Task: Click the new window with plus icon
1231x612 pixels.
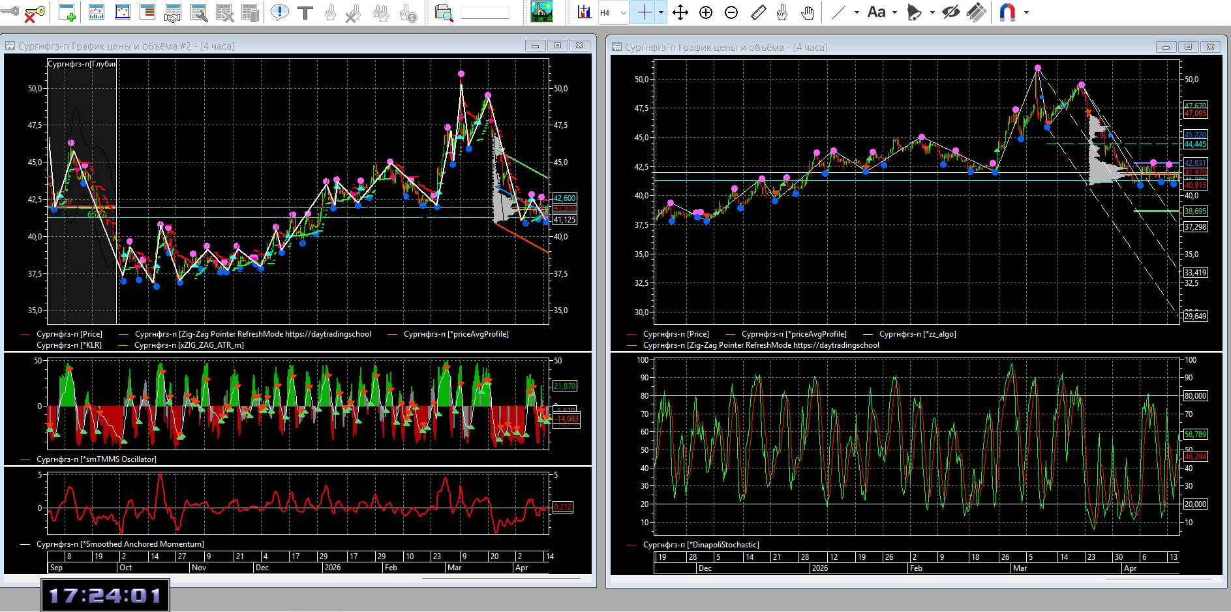Action: pyautogui.click(x=67, y=12)
